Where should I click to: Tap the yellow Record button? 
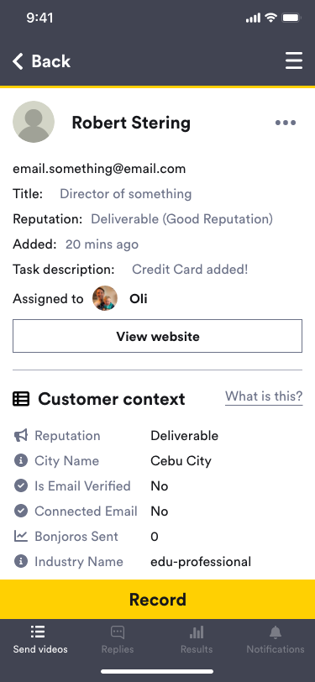click(x=158, y=600)
